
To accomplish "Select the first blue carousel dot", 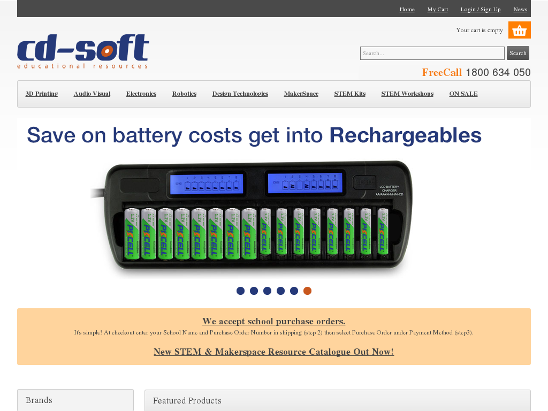I will 240,291.
